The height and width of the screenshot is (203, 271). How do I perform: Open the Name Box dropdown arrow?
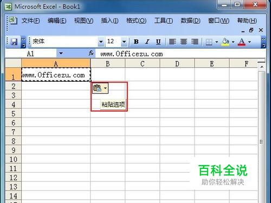[61, 54]
